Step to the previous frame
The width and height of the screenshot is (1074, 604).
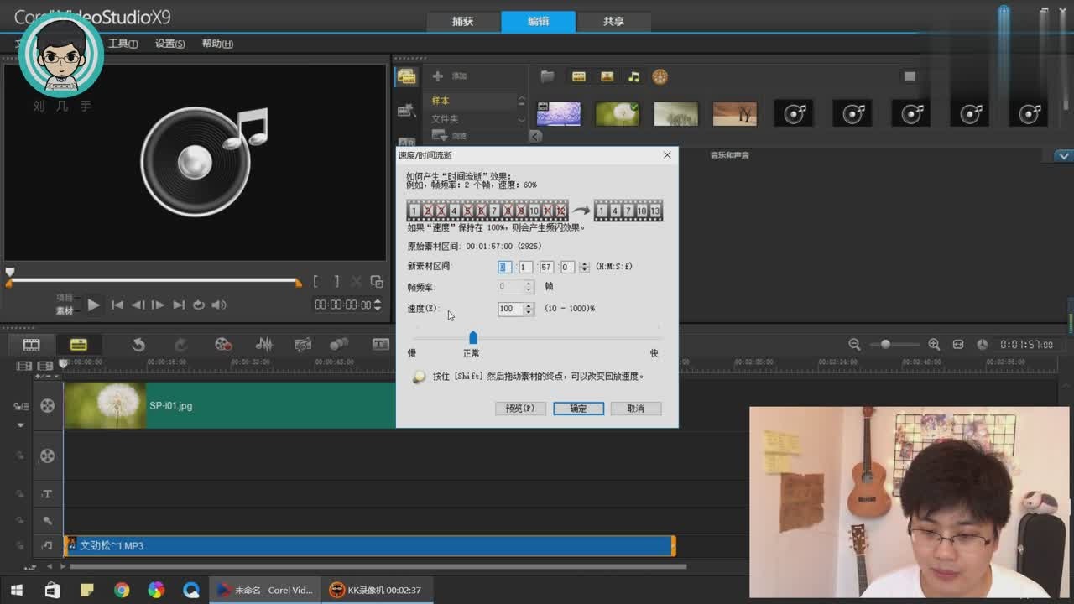pyautogui.click(x=138, y=305)
